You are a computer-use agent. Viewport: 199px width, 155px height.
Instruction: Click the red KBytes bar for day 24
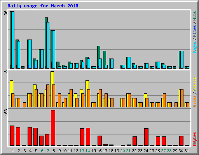coord(146,137)
